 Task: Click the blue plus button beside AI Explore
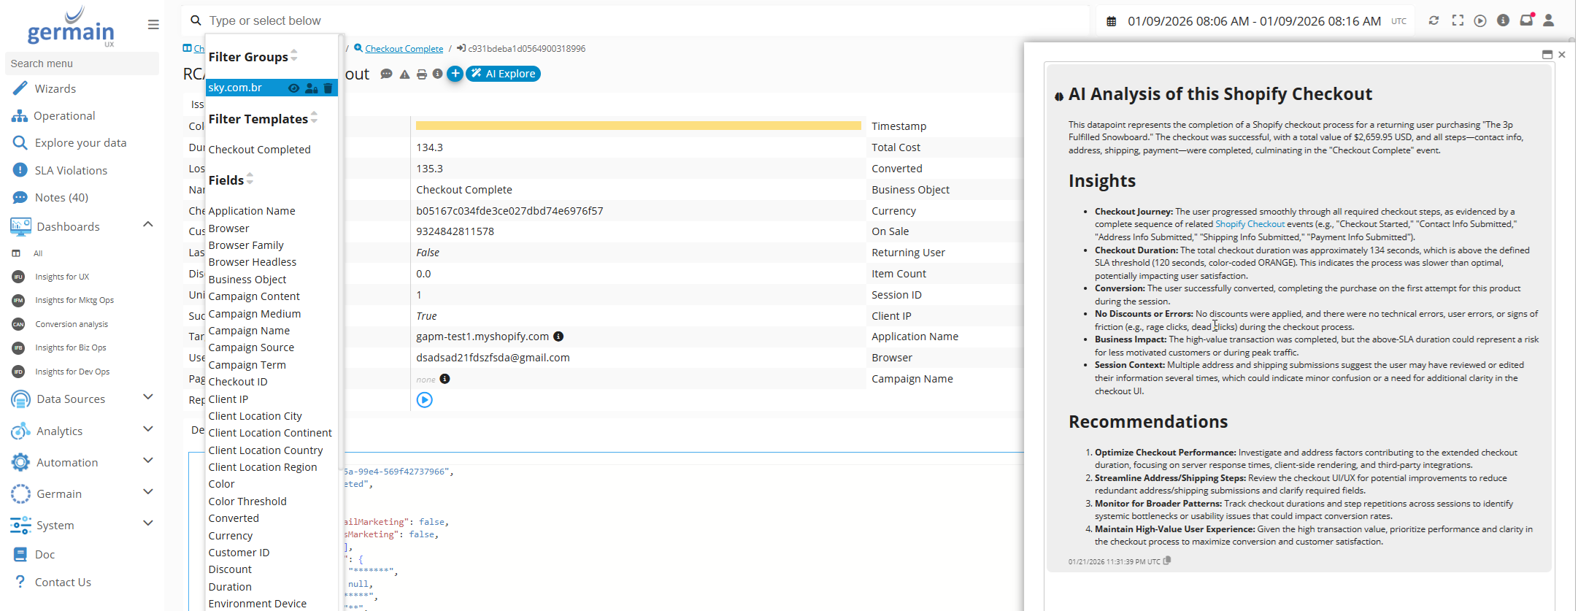[x=455, y=73]
